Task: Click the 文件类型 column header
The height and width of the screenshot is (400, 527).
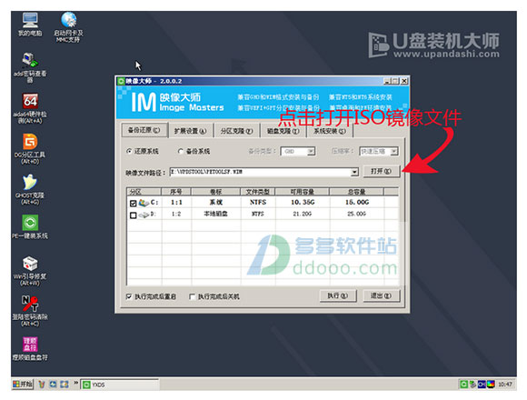Action: (x=258, y=192)
